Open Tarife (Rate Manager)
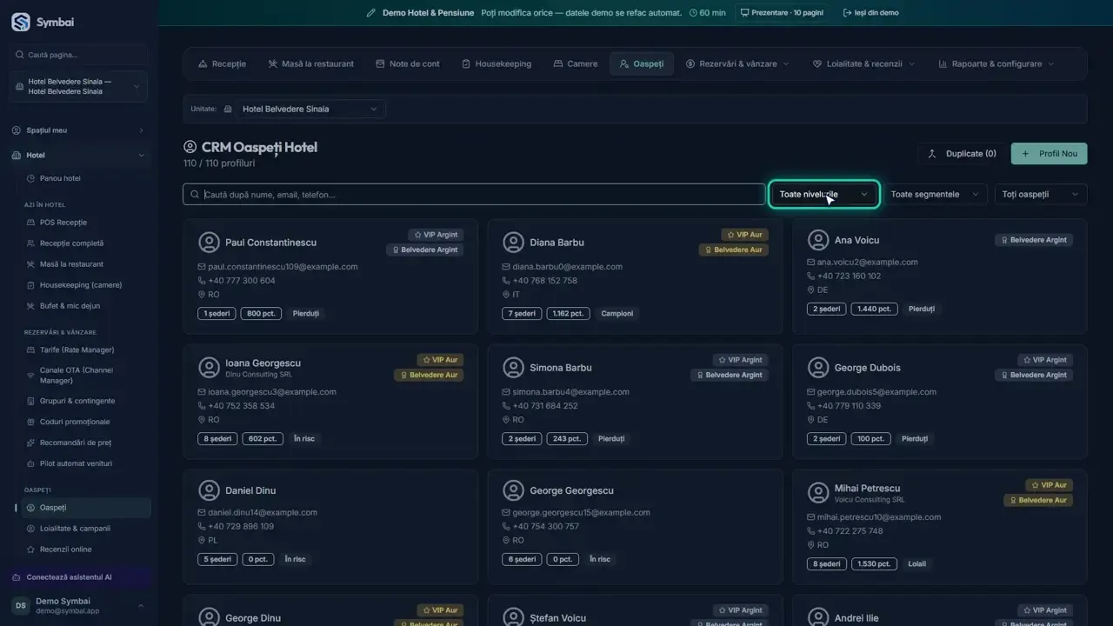1113x626 pixels. (77, 350)
